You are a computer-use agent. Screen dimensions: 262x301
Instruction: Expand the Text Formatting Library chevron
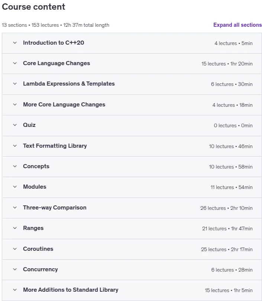point(15,146)
